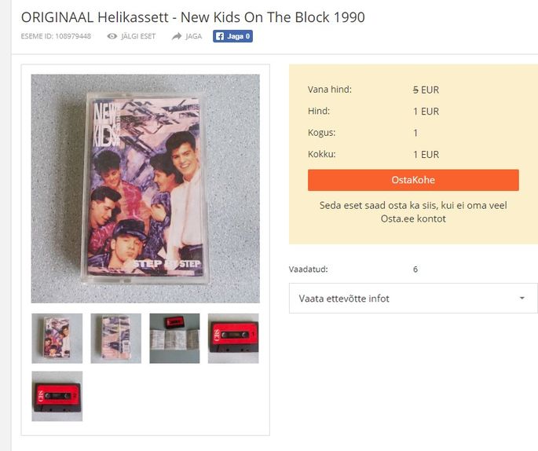The height and width of the screenshot is (451, 538).
Task: Click the Kogus quantity value
Action: click(415, 133)
